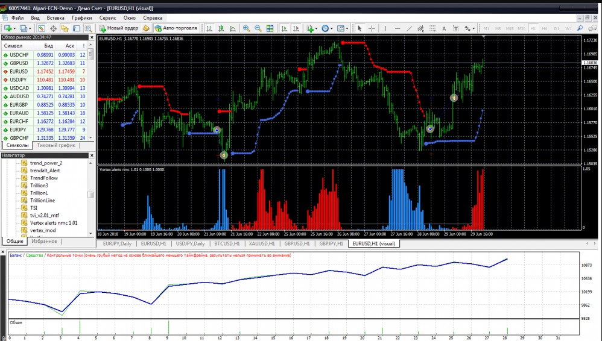Click the Новый ордер button
602x341 pixels.
(119, 28)
